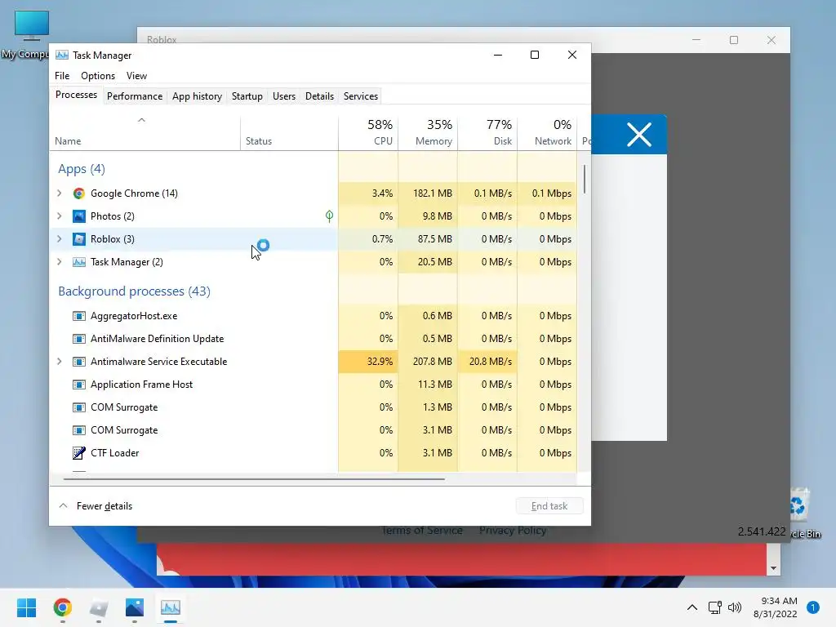
Task: Select the COM Surrogate row with 3.1 MB memory
Action: (313, 430)
